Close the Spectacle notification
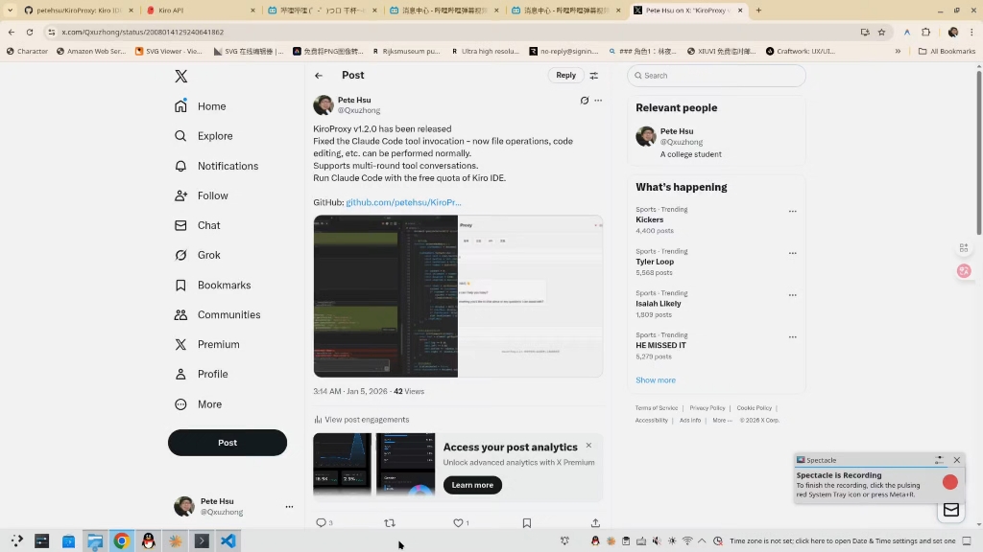This screenshot has width=983, height=552. point(957,460)
